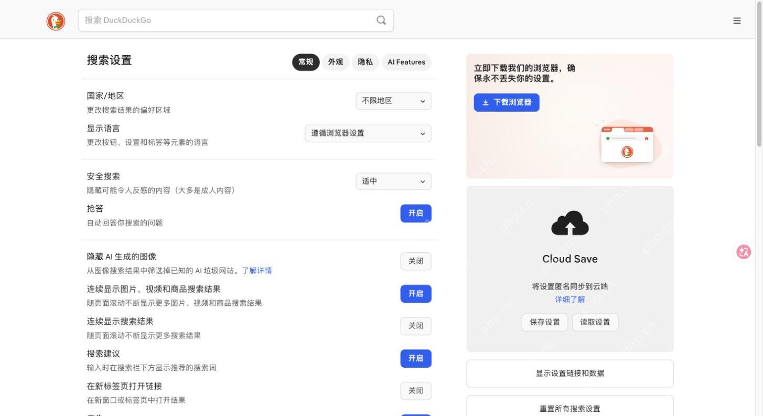This screenshot has width=763, height=416.
Task: Click the 国家/地区 label
Action: (105, 96)
